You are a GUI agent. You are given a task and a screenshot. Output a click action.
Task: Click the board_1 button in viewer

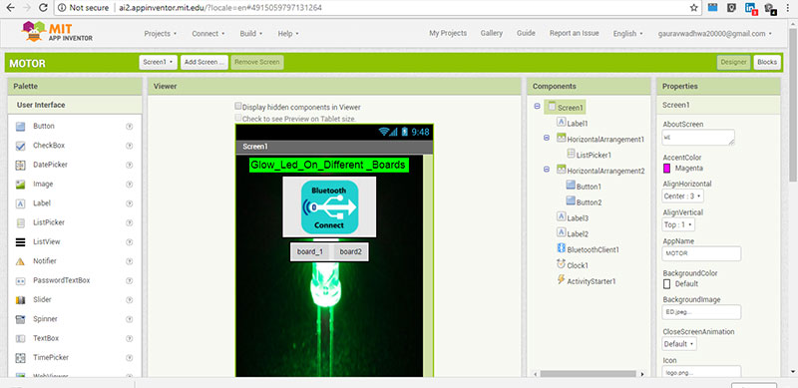(310, 251)
